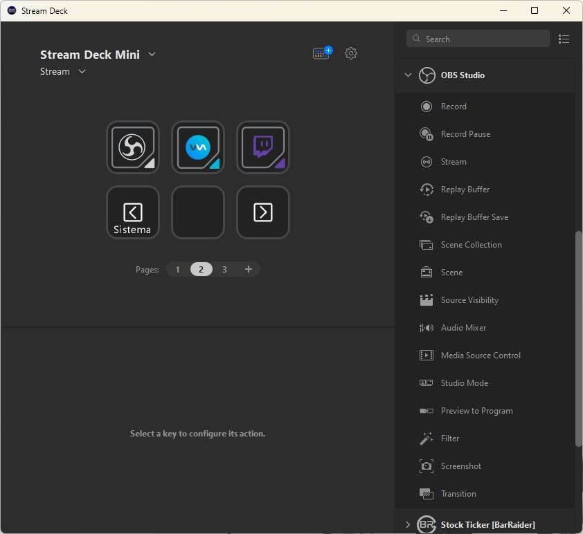This screenshot has width=583, height=534.
Task: Select the empty middle bottom key
Action: point(198,212)
